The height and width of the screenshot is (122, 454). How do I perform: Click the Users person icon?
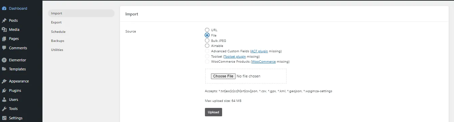click(x=4, y=100)
